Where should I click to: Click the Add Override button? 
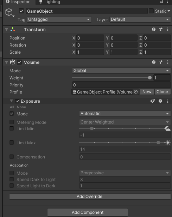coord(90,197)
